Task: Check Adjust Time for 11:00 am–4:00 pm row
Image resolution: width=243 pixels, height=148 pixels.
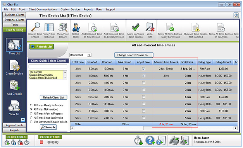Action: (144, 118)
